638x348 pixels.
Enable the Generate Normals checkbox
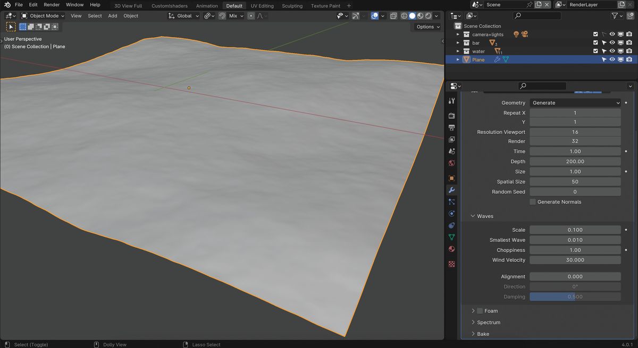[532, 202]
